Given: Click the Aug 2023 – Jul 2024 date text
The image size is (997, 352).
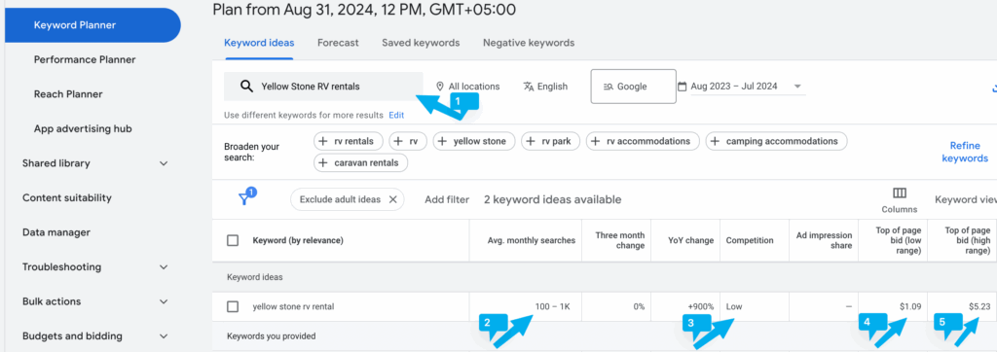Looking at the screenshot, I should click(734, 87).
